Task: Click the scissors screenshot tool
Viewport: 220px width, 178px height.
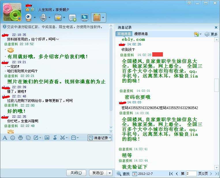Action: [x=62, y=138]
